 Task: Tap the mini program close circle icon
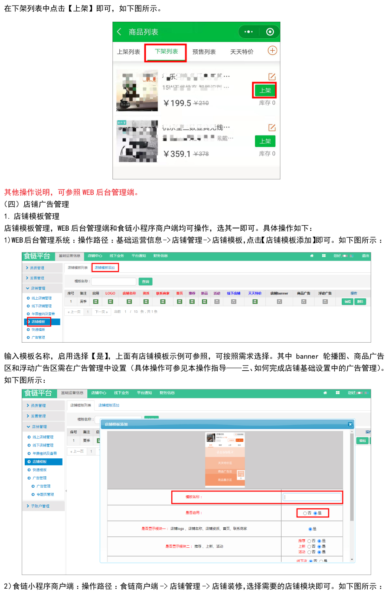[270, 32]
